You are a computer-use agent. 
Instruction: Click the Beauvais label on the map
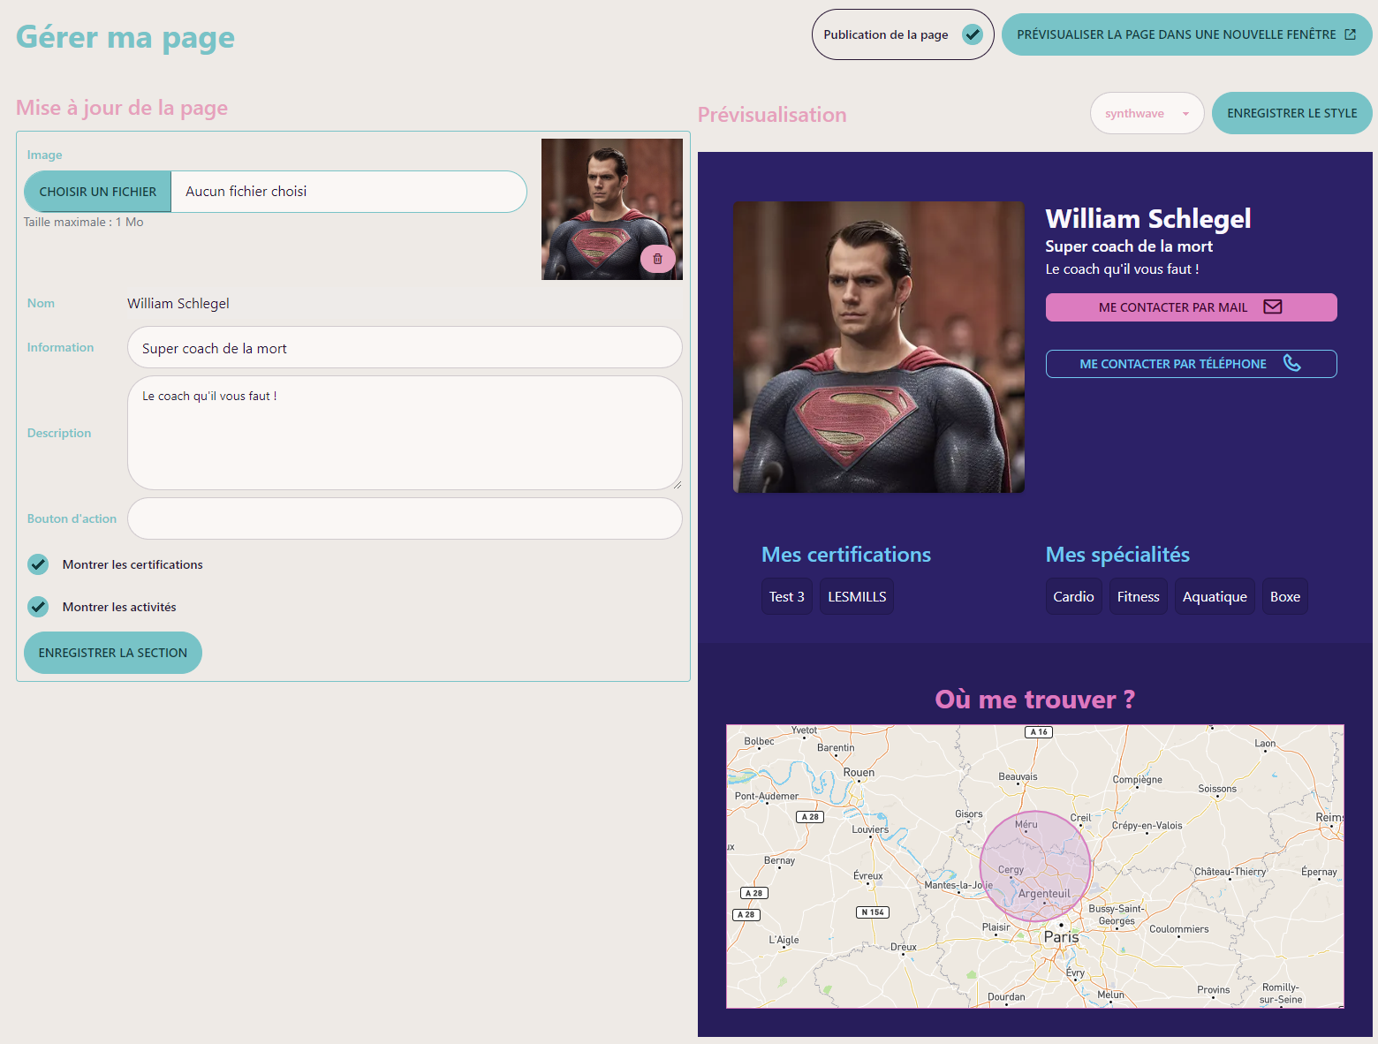[x=1018, y=776]
